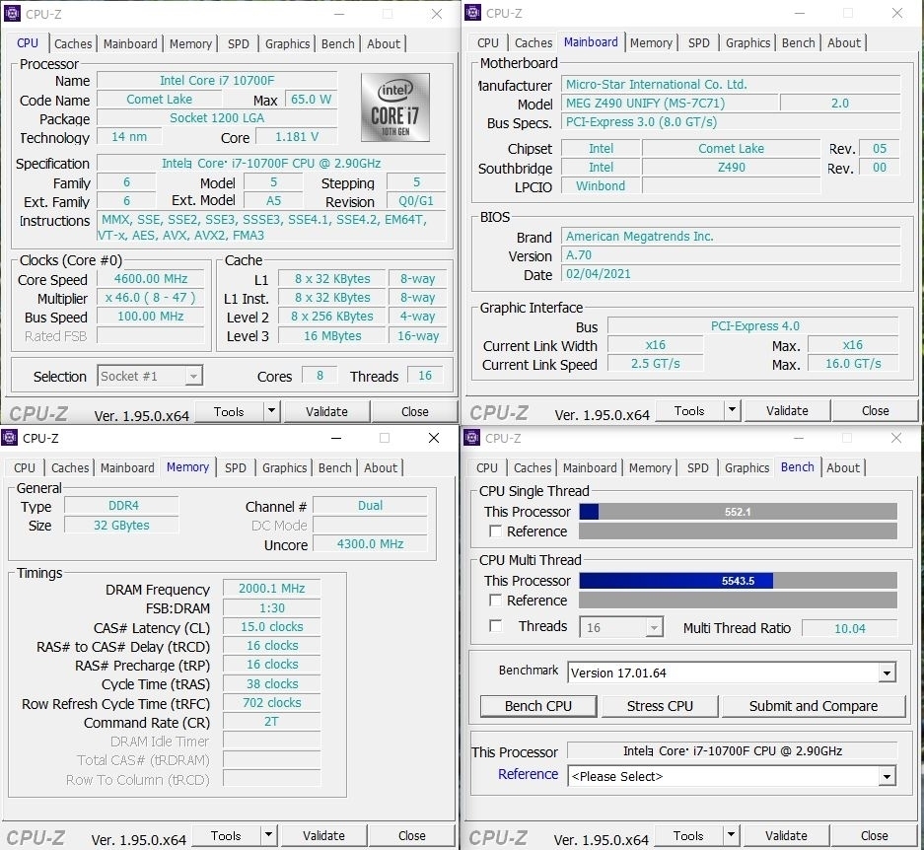This screenshot has height=850, width=924.
Task: Open the Socket #1 selection dropdown
Action: (193, 376)
